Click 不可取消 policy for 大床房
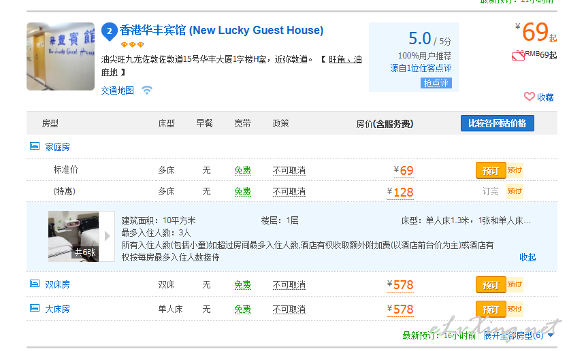Viewport: 569px width, 351px height. pyautogui.click(x=289, y=310)
